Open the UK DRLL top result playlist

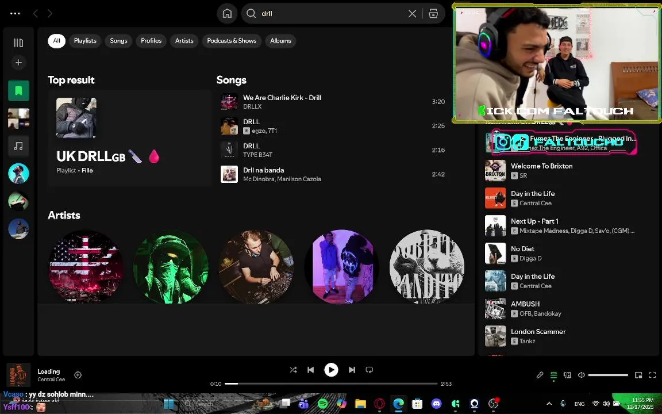(x=130, y=138)
